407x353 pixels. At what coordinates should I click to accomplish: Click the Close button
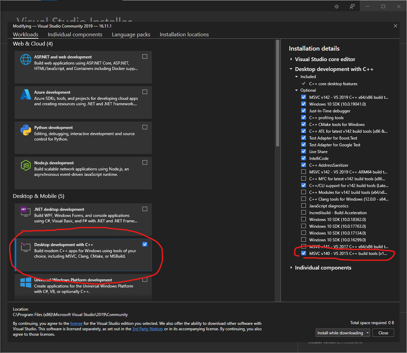tap(383, 333)
